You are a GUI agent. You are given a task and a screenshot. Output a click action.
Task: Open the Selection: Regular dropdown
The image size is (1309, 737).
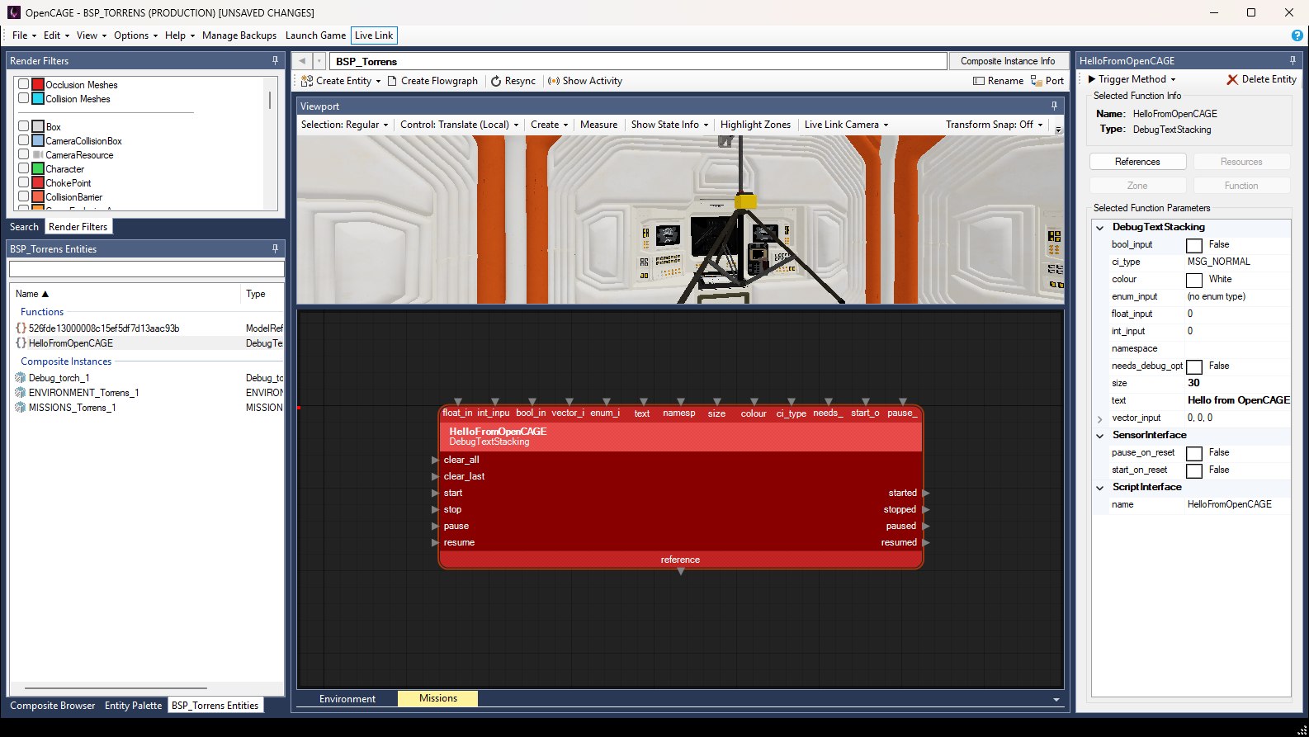pyautogui.click(x=344, y=125)
